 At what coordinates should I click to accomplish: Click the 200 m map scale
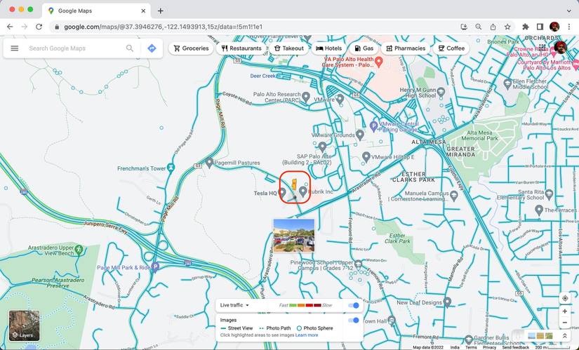point(552,347)
